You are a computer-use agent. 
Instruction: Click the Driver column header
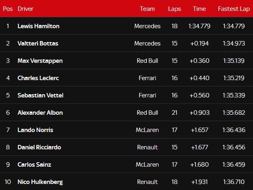click(25, 9)
